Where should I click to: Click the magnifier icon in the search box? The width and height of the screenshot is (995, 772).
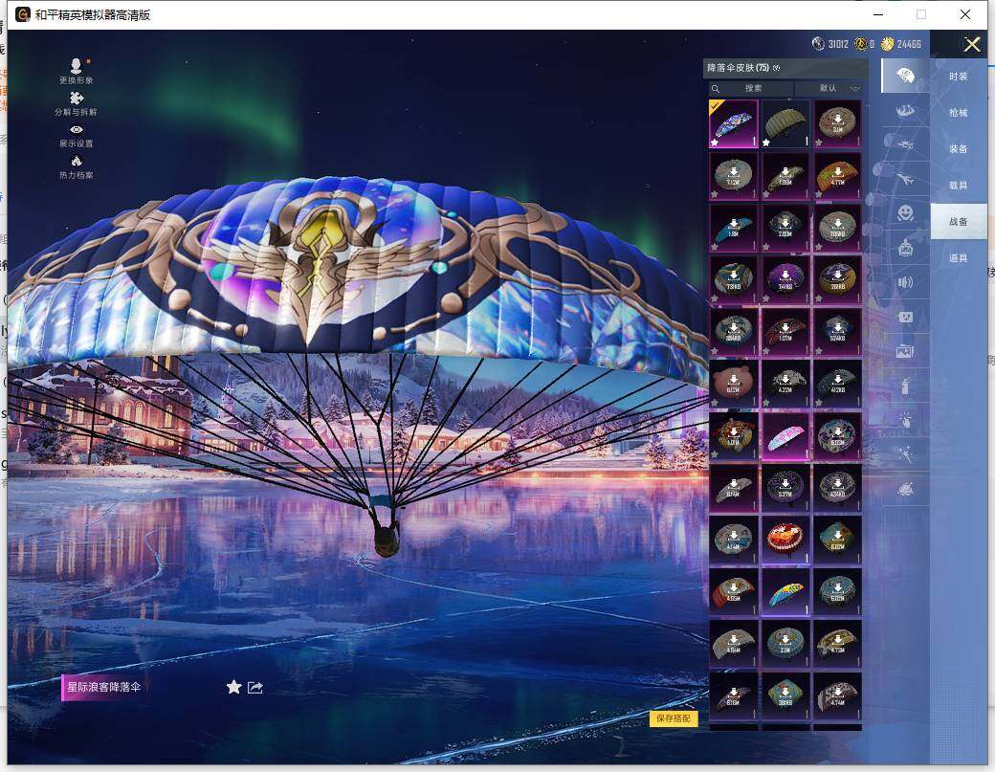[x=716, y=89]
